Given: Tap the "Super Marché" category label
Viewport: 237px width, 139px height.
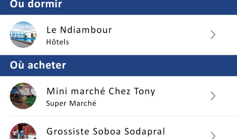Looking at the screenshot, I should (x=71, y=104).
